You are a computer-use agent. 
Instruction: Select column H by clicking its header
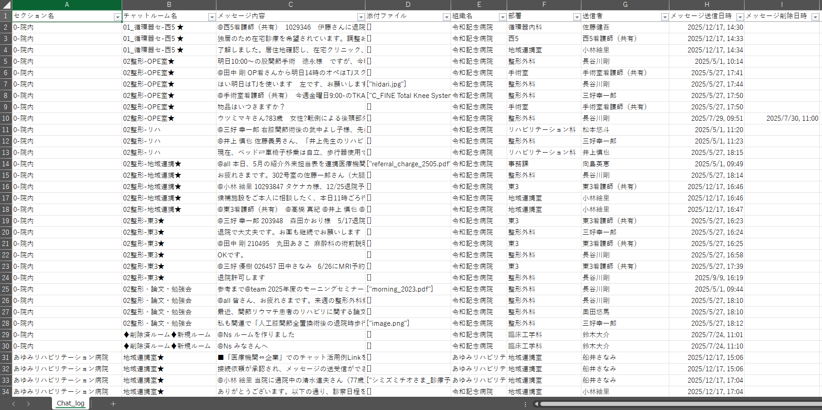pyautogui.click(x=706, y=5)
